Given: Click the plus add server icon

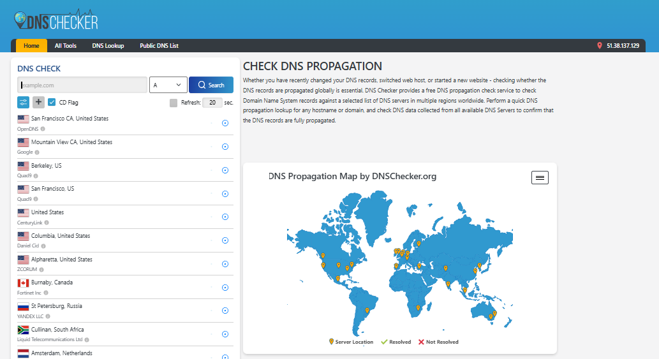Looking at the screenshot, I should pyautogui.click(x=38, y=102).
